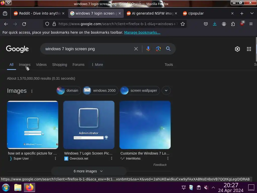Filter images by windows 2000 chip

click(100, 90)
